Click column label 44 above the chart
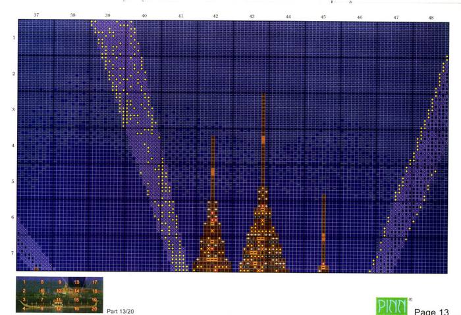The image size is (461, 315). (288, 16)
